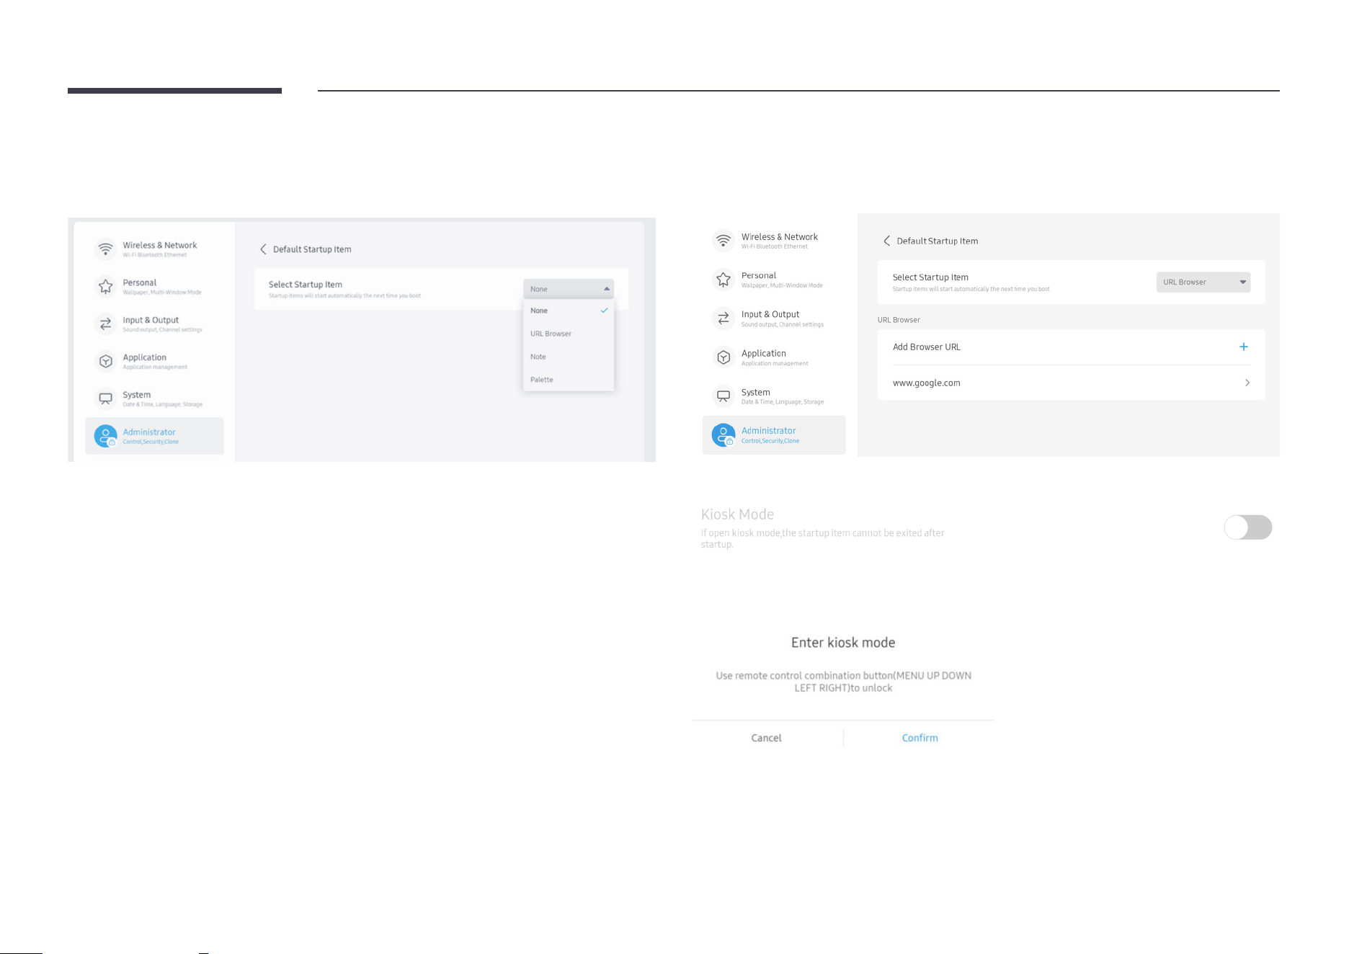Image resolution: width=1349 pixels, height=954 pixels.
Task: Click checkmark beside None option
Action: 604,311
